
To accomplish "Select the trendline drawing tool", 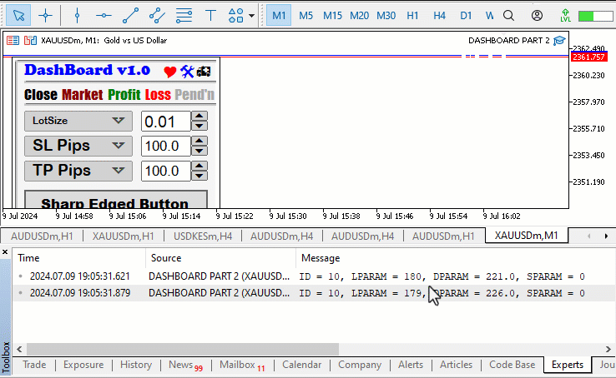I will 130,15.
